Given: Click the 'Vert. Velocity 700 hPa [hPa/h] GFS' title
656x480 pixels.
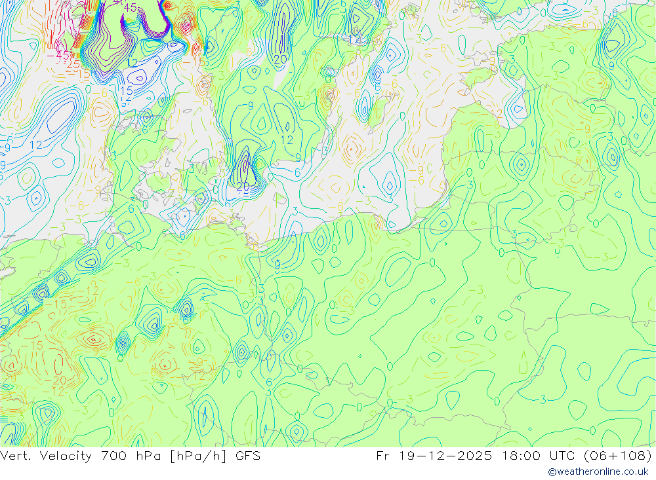Looking at the screenshot, I should click(x=130, y=456).
